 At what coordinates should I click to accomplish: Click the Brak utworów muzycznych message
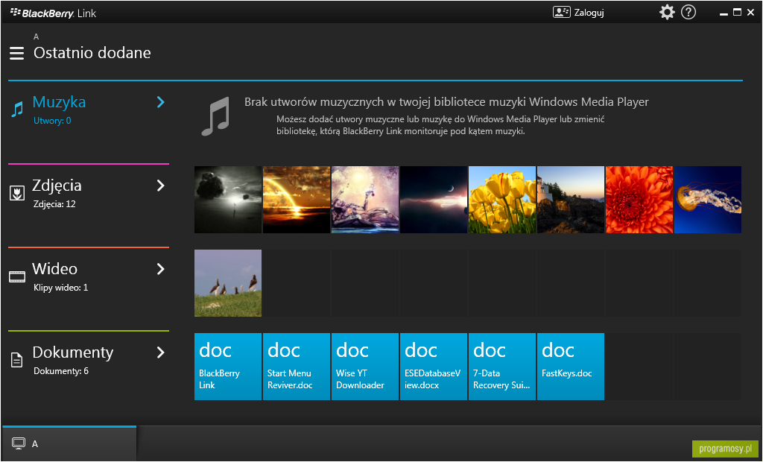[446, 102]
